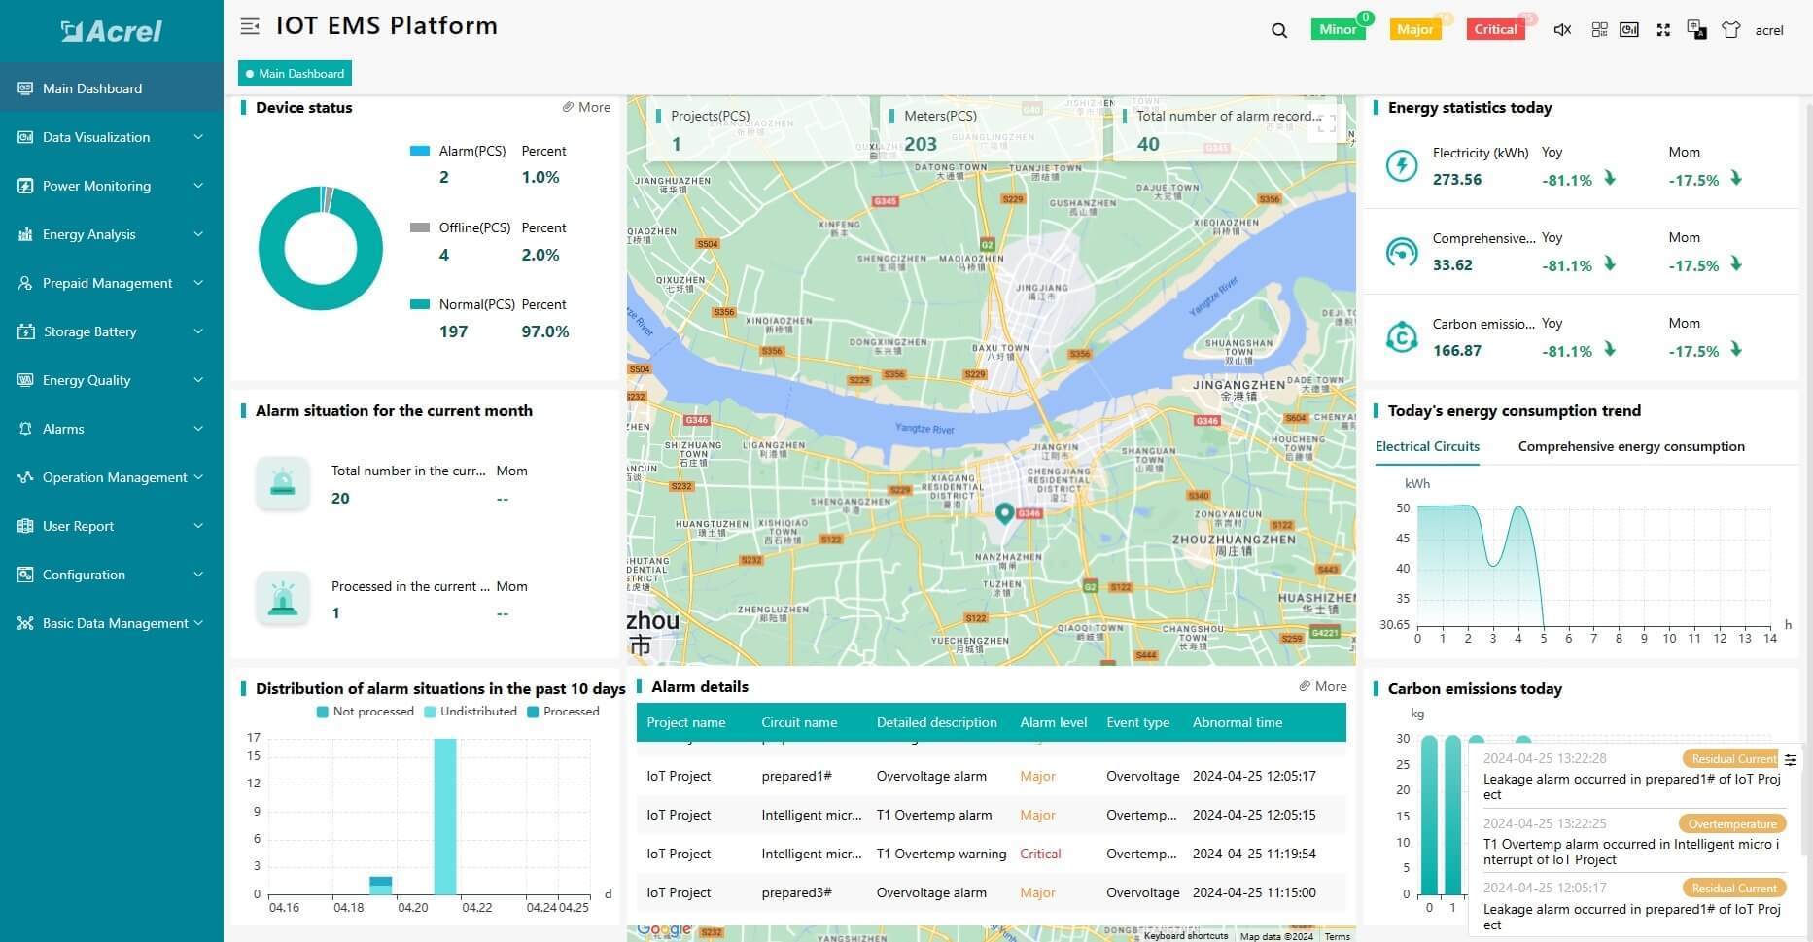Sort by Abnormal time column header
1813x942 pixels.
pos(1237,722)
